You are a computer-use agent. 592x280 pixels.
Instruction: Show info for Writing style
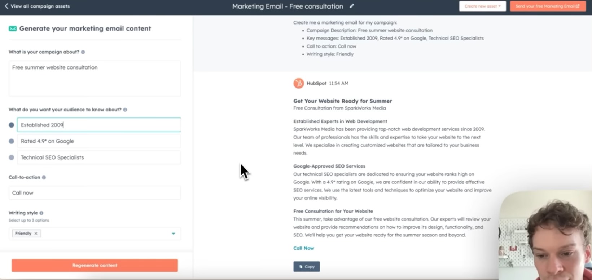41,213
